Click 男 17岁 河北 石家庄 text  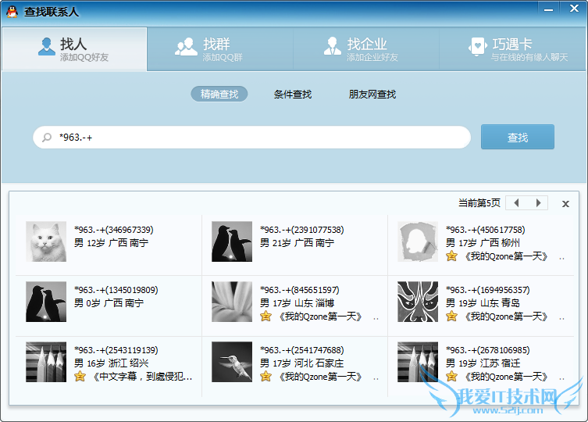pos(302,363)
